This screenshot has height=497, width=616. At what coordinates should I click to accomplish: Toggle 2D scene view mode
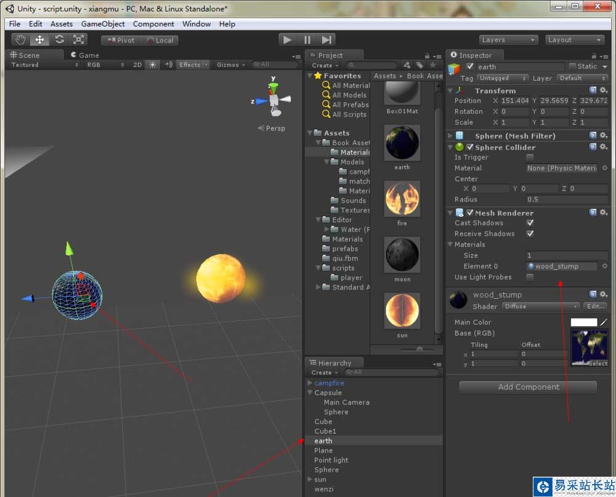tap(137, 65)
